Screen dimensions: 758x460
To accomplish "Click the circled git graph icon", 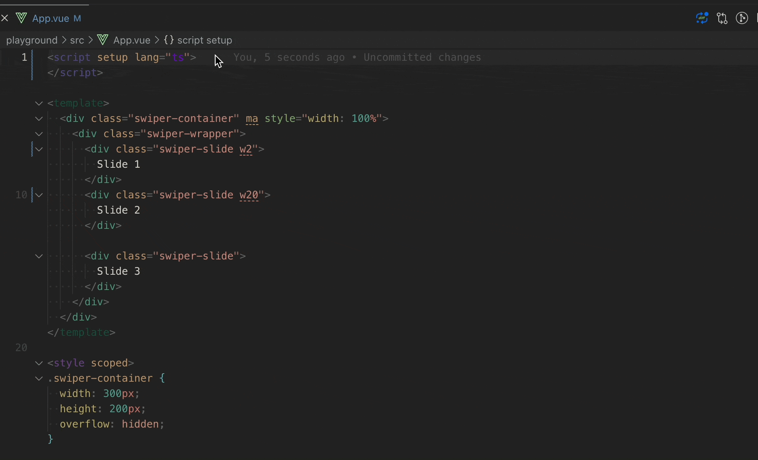I will [x=742, y=18].
